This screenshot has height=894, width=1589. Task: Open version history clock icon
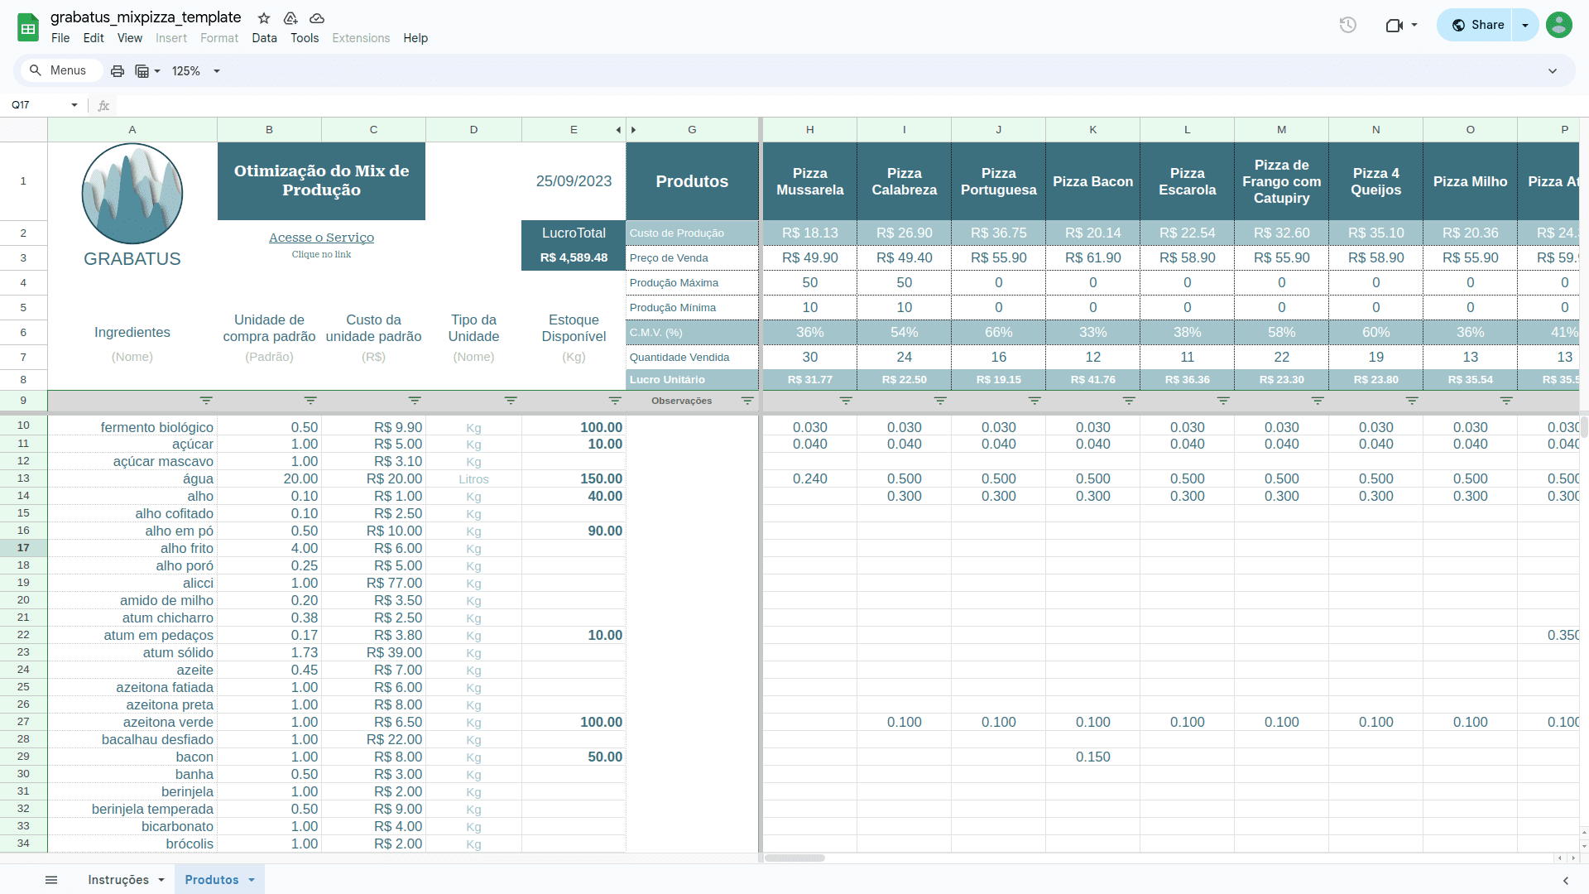[1347, 25]
